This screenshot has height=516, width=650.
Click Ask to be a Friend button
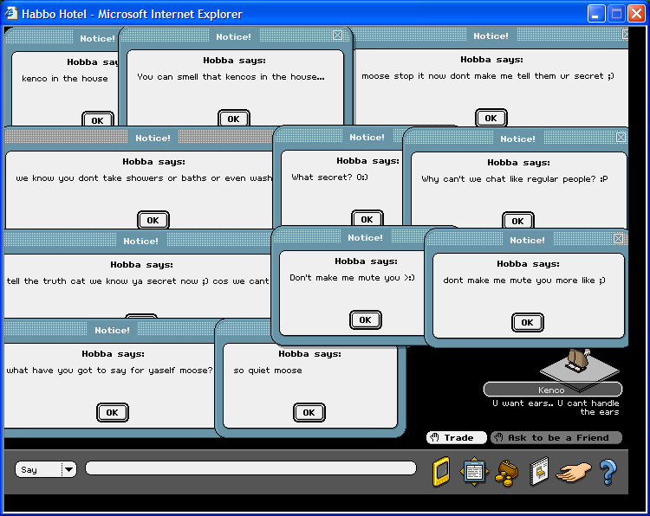(556, 437)
